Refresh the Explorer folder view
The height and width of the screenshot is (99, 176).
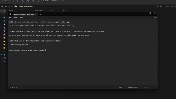click(161, 6)
